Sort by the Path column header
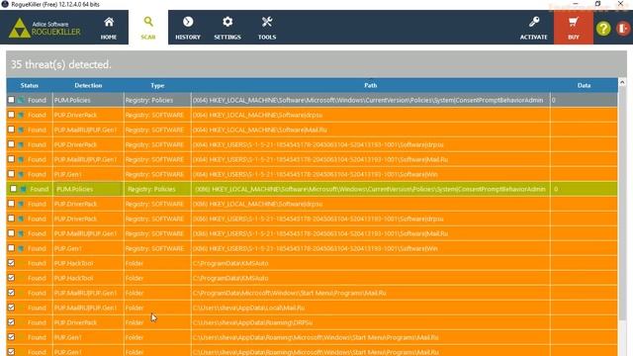The image size is (633, 356). [370, 86]
